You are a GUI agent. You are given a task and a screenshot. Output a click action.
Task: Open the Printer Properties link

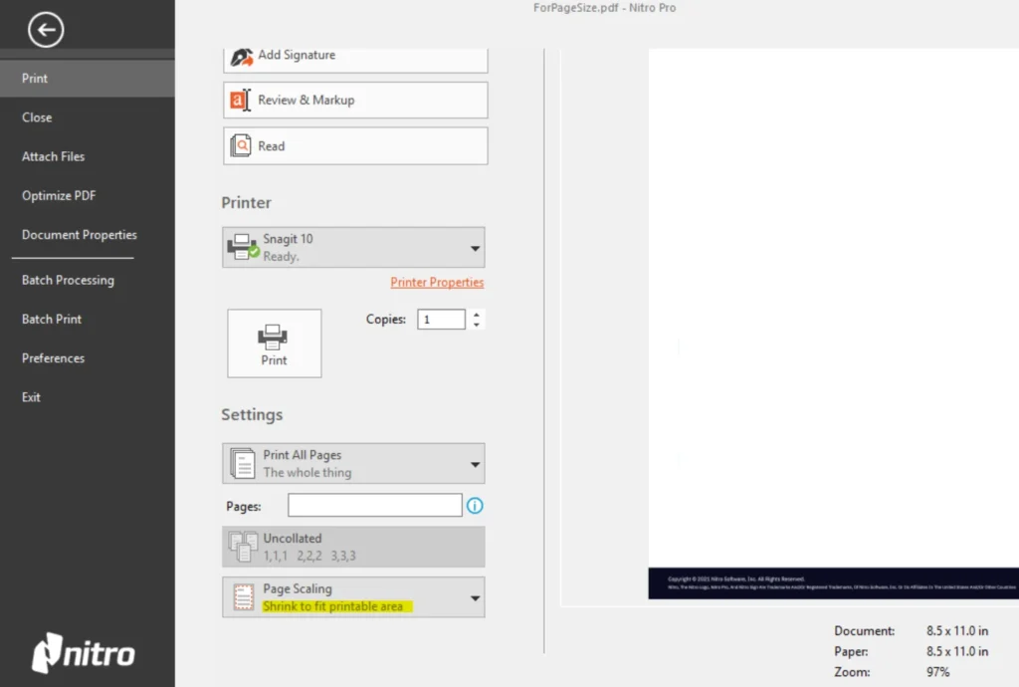pos(437,282)
